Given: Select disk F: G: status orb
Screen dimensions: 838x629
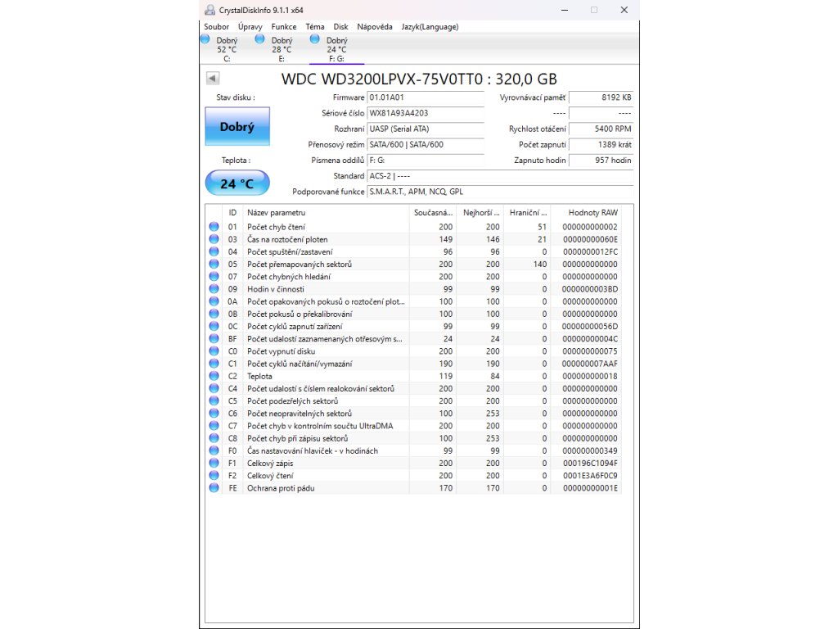Looking at the screenshot, I should (x=315, y=38).
